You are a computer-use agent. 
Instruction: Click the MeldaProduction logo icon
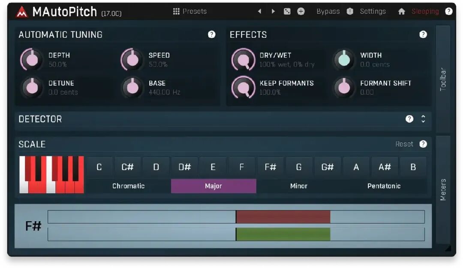21,12
